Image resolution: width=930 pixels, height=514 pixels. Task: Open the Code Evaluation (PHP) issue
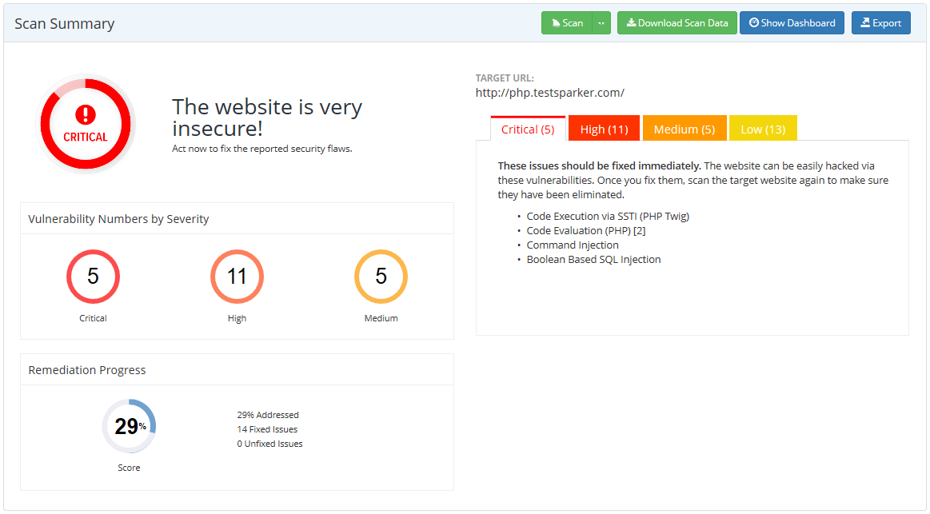(x=585, y=230)
